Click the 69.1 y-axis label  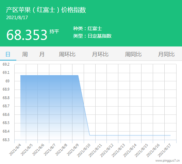(x=6, y=73)
